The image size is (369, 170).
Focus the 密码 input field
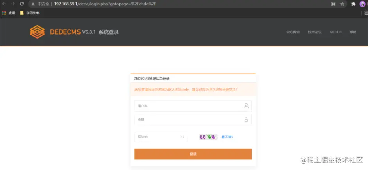tap(193, 120)
